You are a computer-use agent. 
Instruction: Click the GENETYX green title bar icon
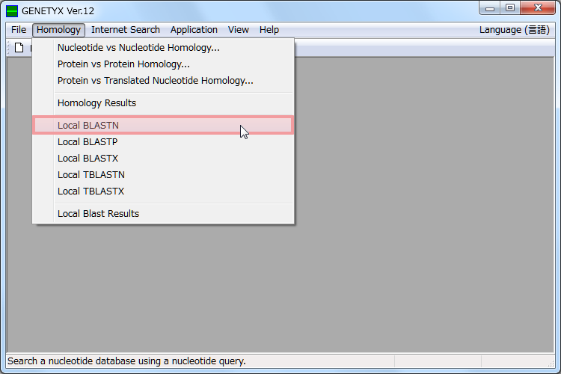pos(12,11)
